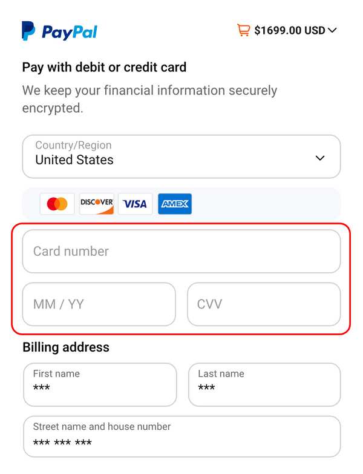The image size is (363, 474).
Task: Click the PayPal double-P logo icon
Action: tap(28, 31)
